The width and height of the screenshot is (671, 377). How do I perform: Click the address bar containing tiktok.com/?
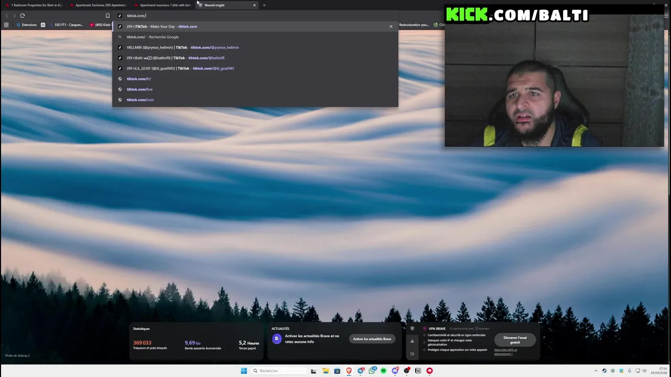click(254, 16)
